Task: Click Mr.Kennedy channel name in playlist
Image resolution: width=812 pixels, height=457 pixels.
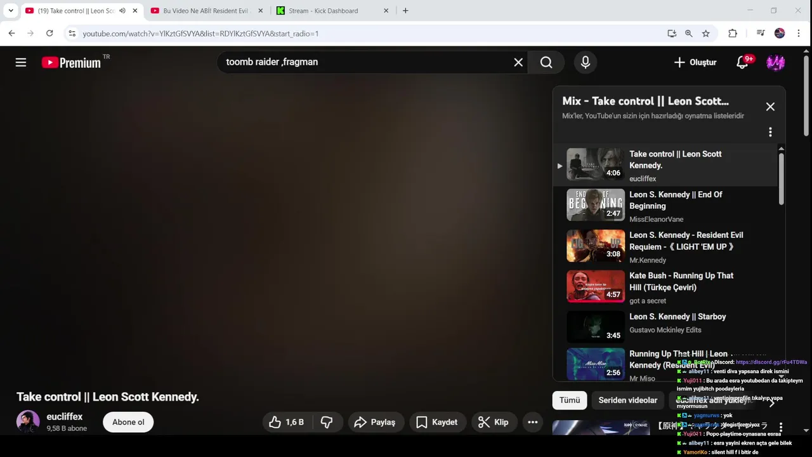Action: pos(648,260)
